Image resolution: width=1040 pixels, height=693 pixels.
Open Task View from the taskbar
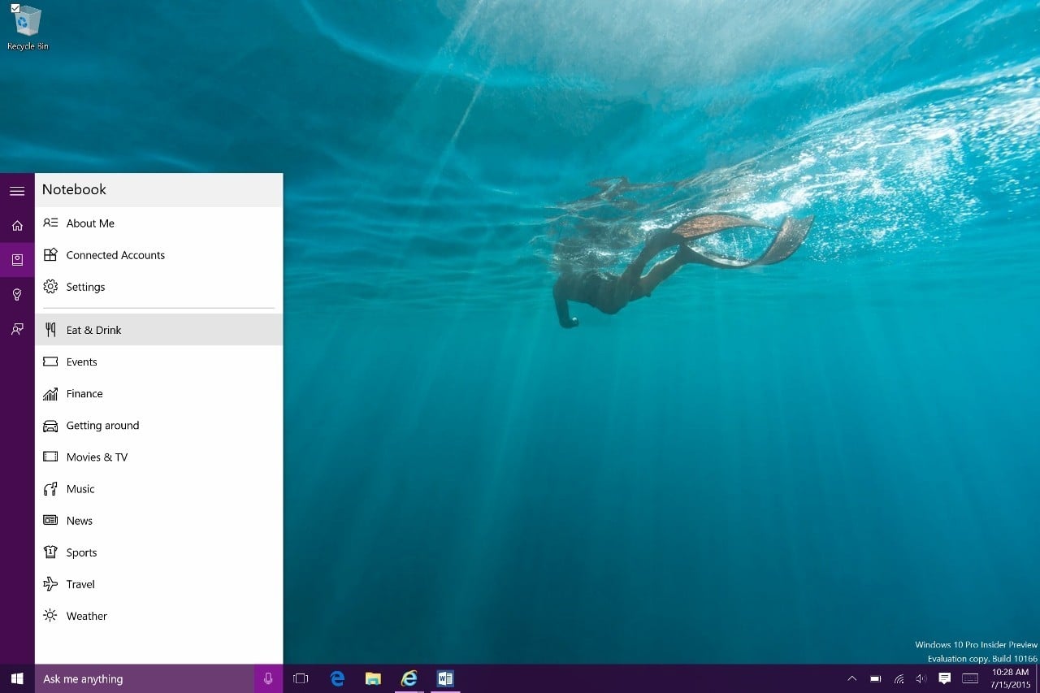(301, 678)
